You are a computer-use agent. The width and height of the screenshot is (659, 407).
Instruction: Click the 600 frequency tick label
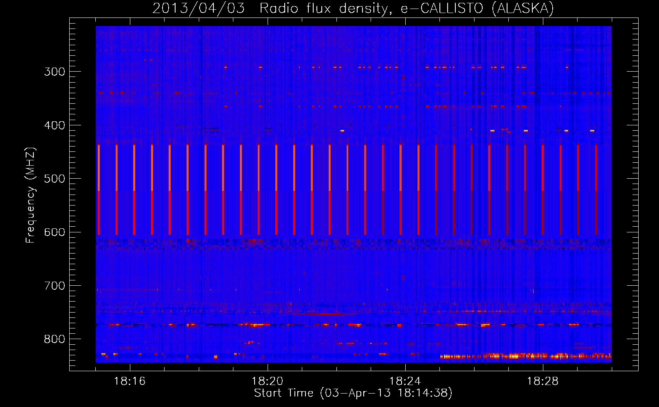pyautogui.click(x=55, y=232)
